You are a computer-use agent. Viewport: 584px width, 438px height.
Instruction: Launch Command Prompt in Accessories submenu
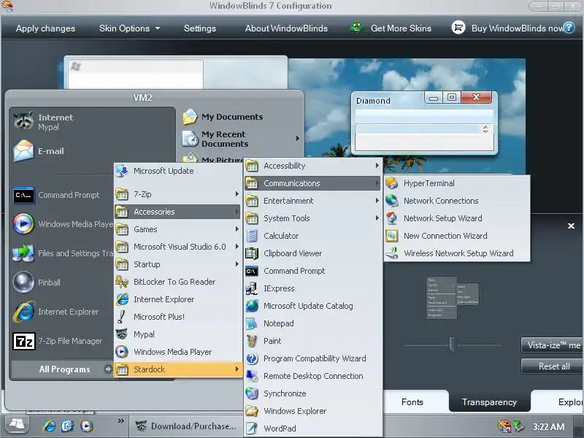pyautogui.click(x=313, y=271)
